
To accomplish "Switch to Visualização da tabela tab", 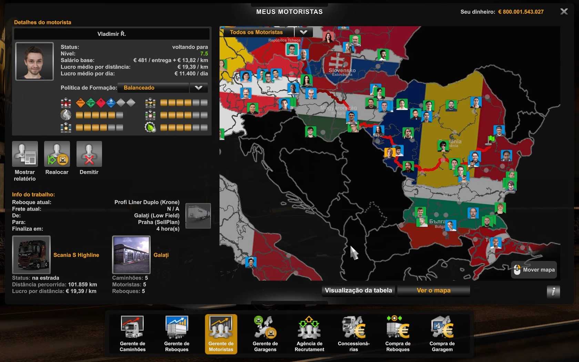I will (358, 290).
